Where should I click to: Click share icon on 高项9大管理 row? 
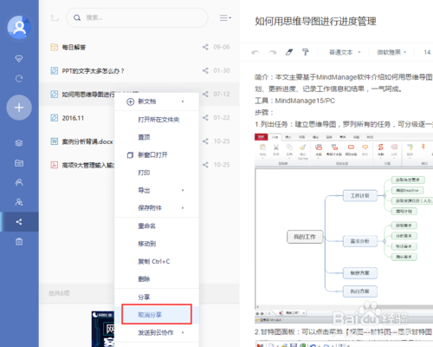(205, 165)
